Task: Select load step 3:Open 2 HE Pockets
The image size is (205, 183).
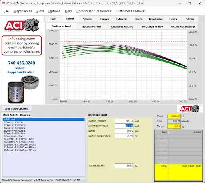Action: pos(44,125)
